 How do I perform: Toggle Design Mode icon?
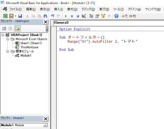tap(84, 16)
